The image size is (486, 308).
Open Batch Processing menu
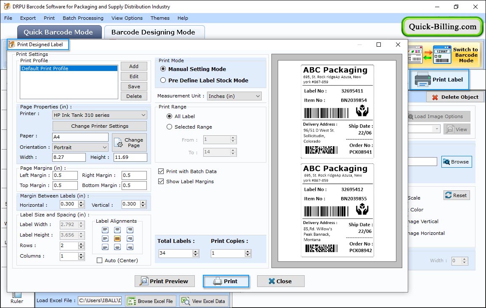83,18
